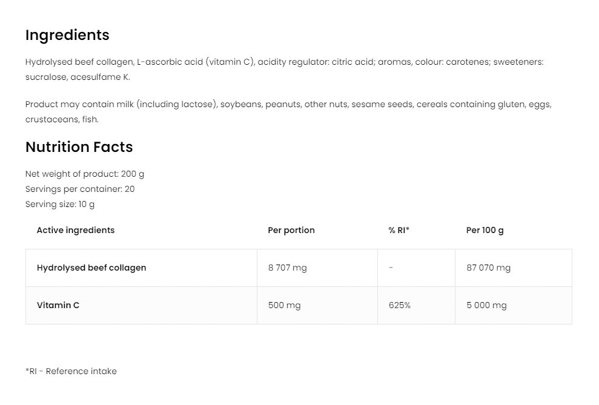Click the dash in the collagen %RI cell

point(391,268)
